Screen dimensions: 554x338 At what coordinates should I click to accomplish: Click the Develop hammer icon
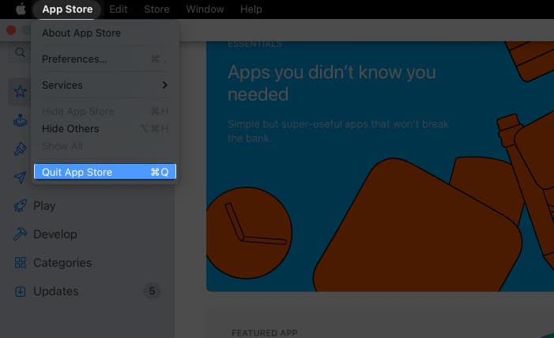coord(20,234)
